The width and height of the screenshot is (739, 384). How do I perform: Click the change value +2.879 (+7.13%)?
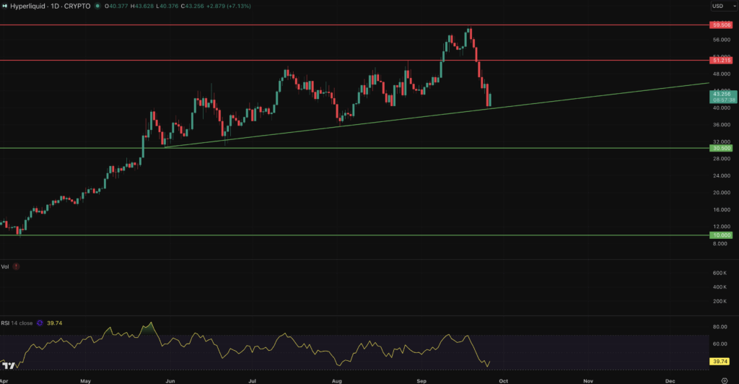pyautogui.click(x=229, y=6)
